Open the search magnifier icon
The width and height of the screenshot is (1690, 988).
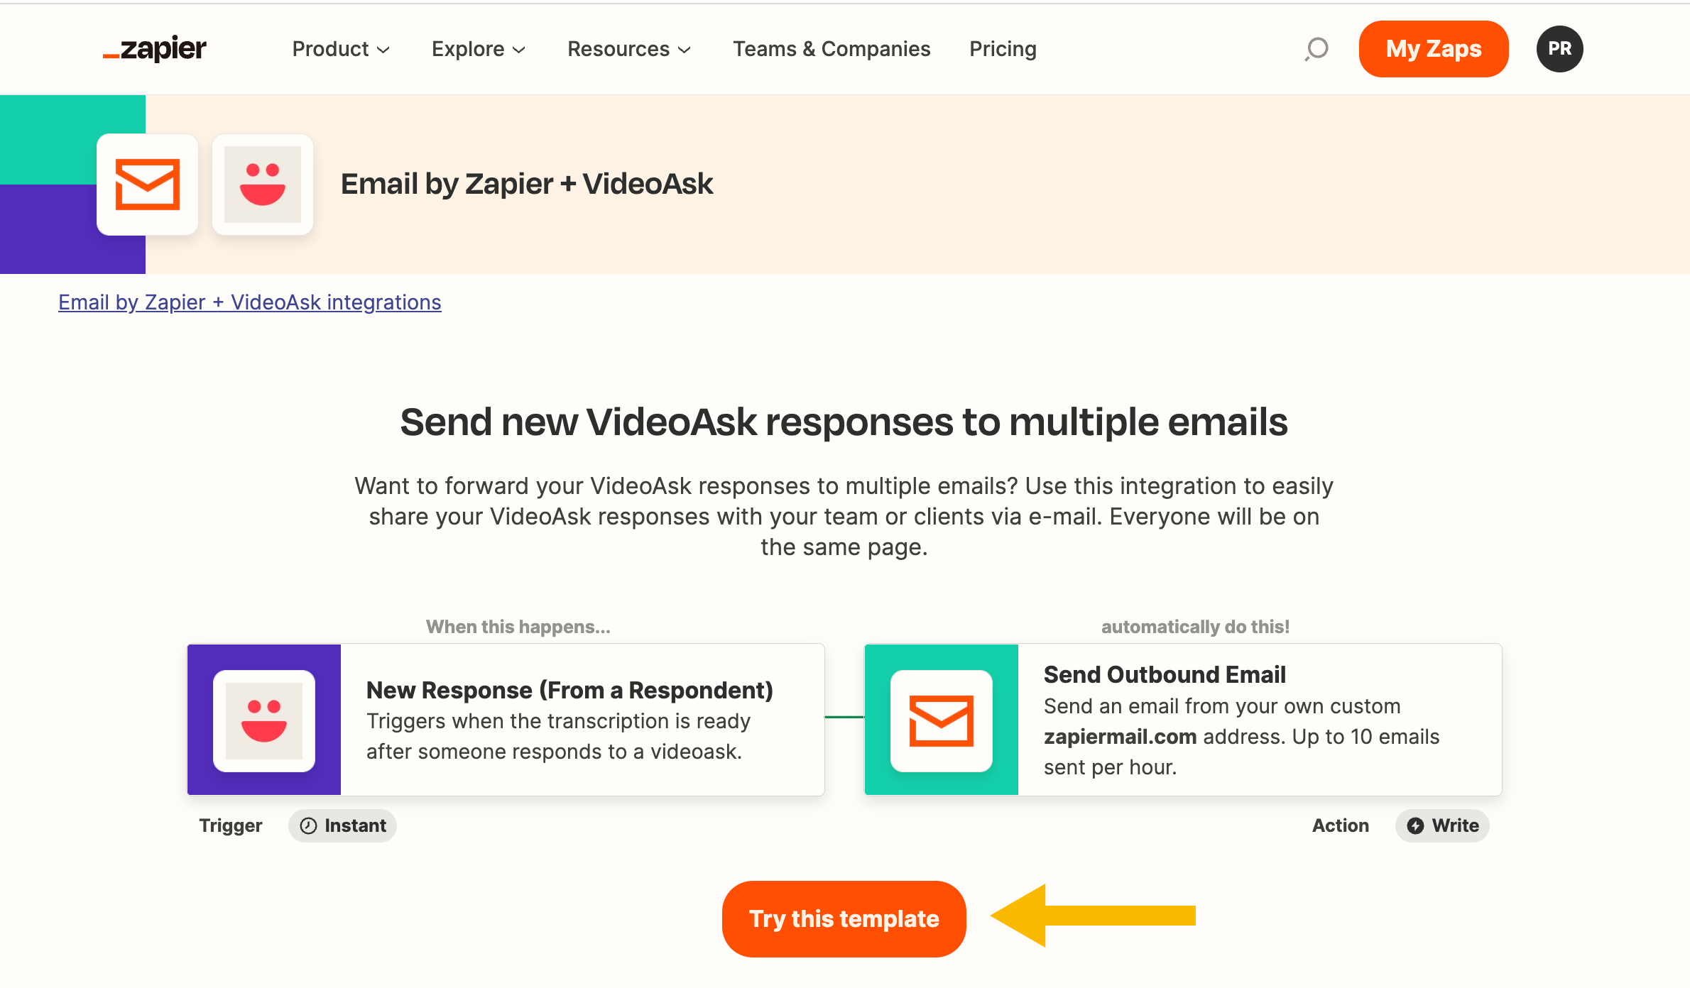coord(1316,49)
